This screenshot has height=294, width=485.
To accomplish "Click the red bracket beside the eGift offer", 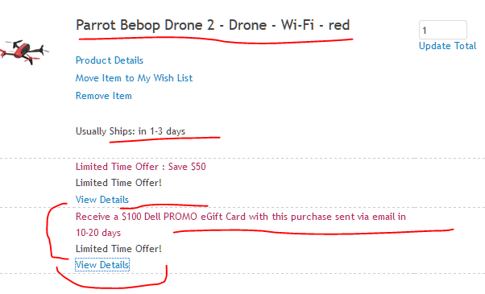I will (56, 230).
